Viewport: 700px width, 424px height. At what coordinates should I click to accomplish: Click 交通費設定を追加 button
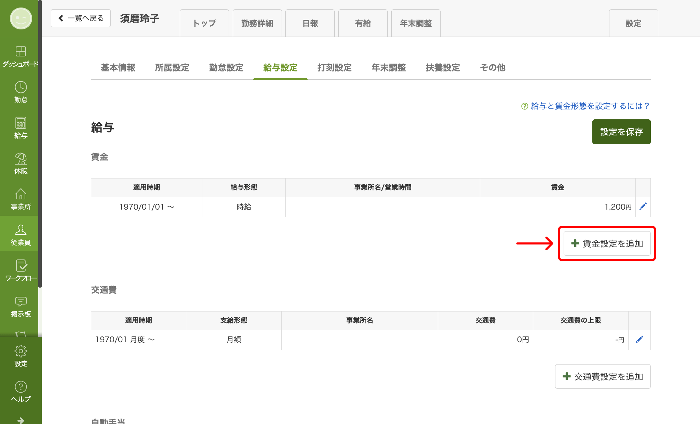(x=603, y=376)
